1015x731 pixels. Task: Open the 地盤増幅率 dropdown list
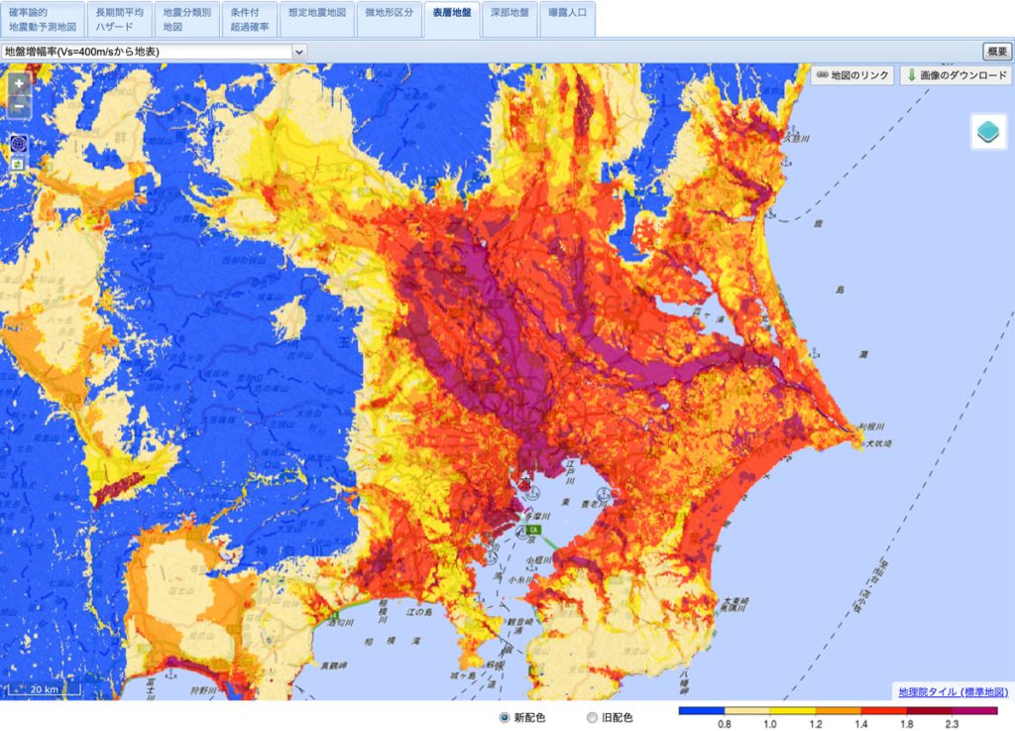tap(154, 52)
